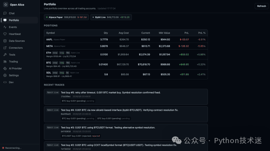Click the Mkt Value column header
This screenshot has height=151, width=270.
(x=164, y=33)
